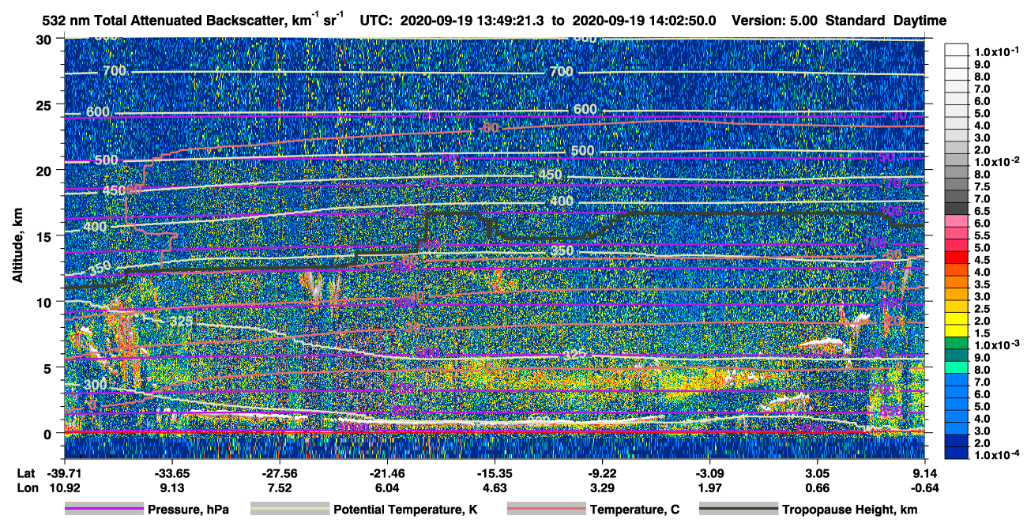Click the 'Lon' row label
Image resolution: width=1027 pixels, height=527 pixels.
(26, 487)
